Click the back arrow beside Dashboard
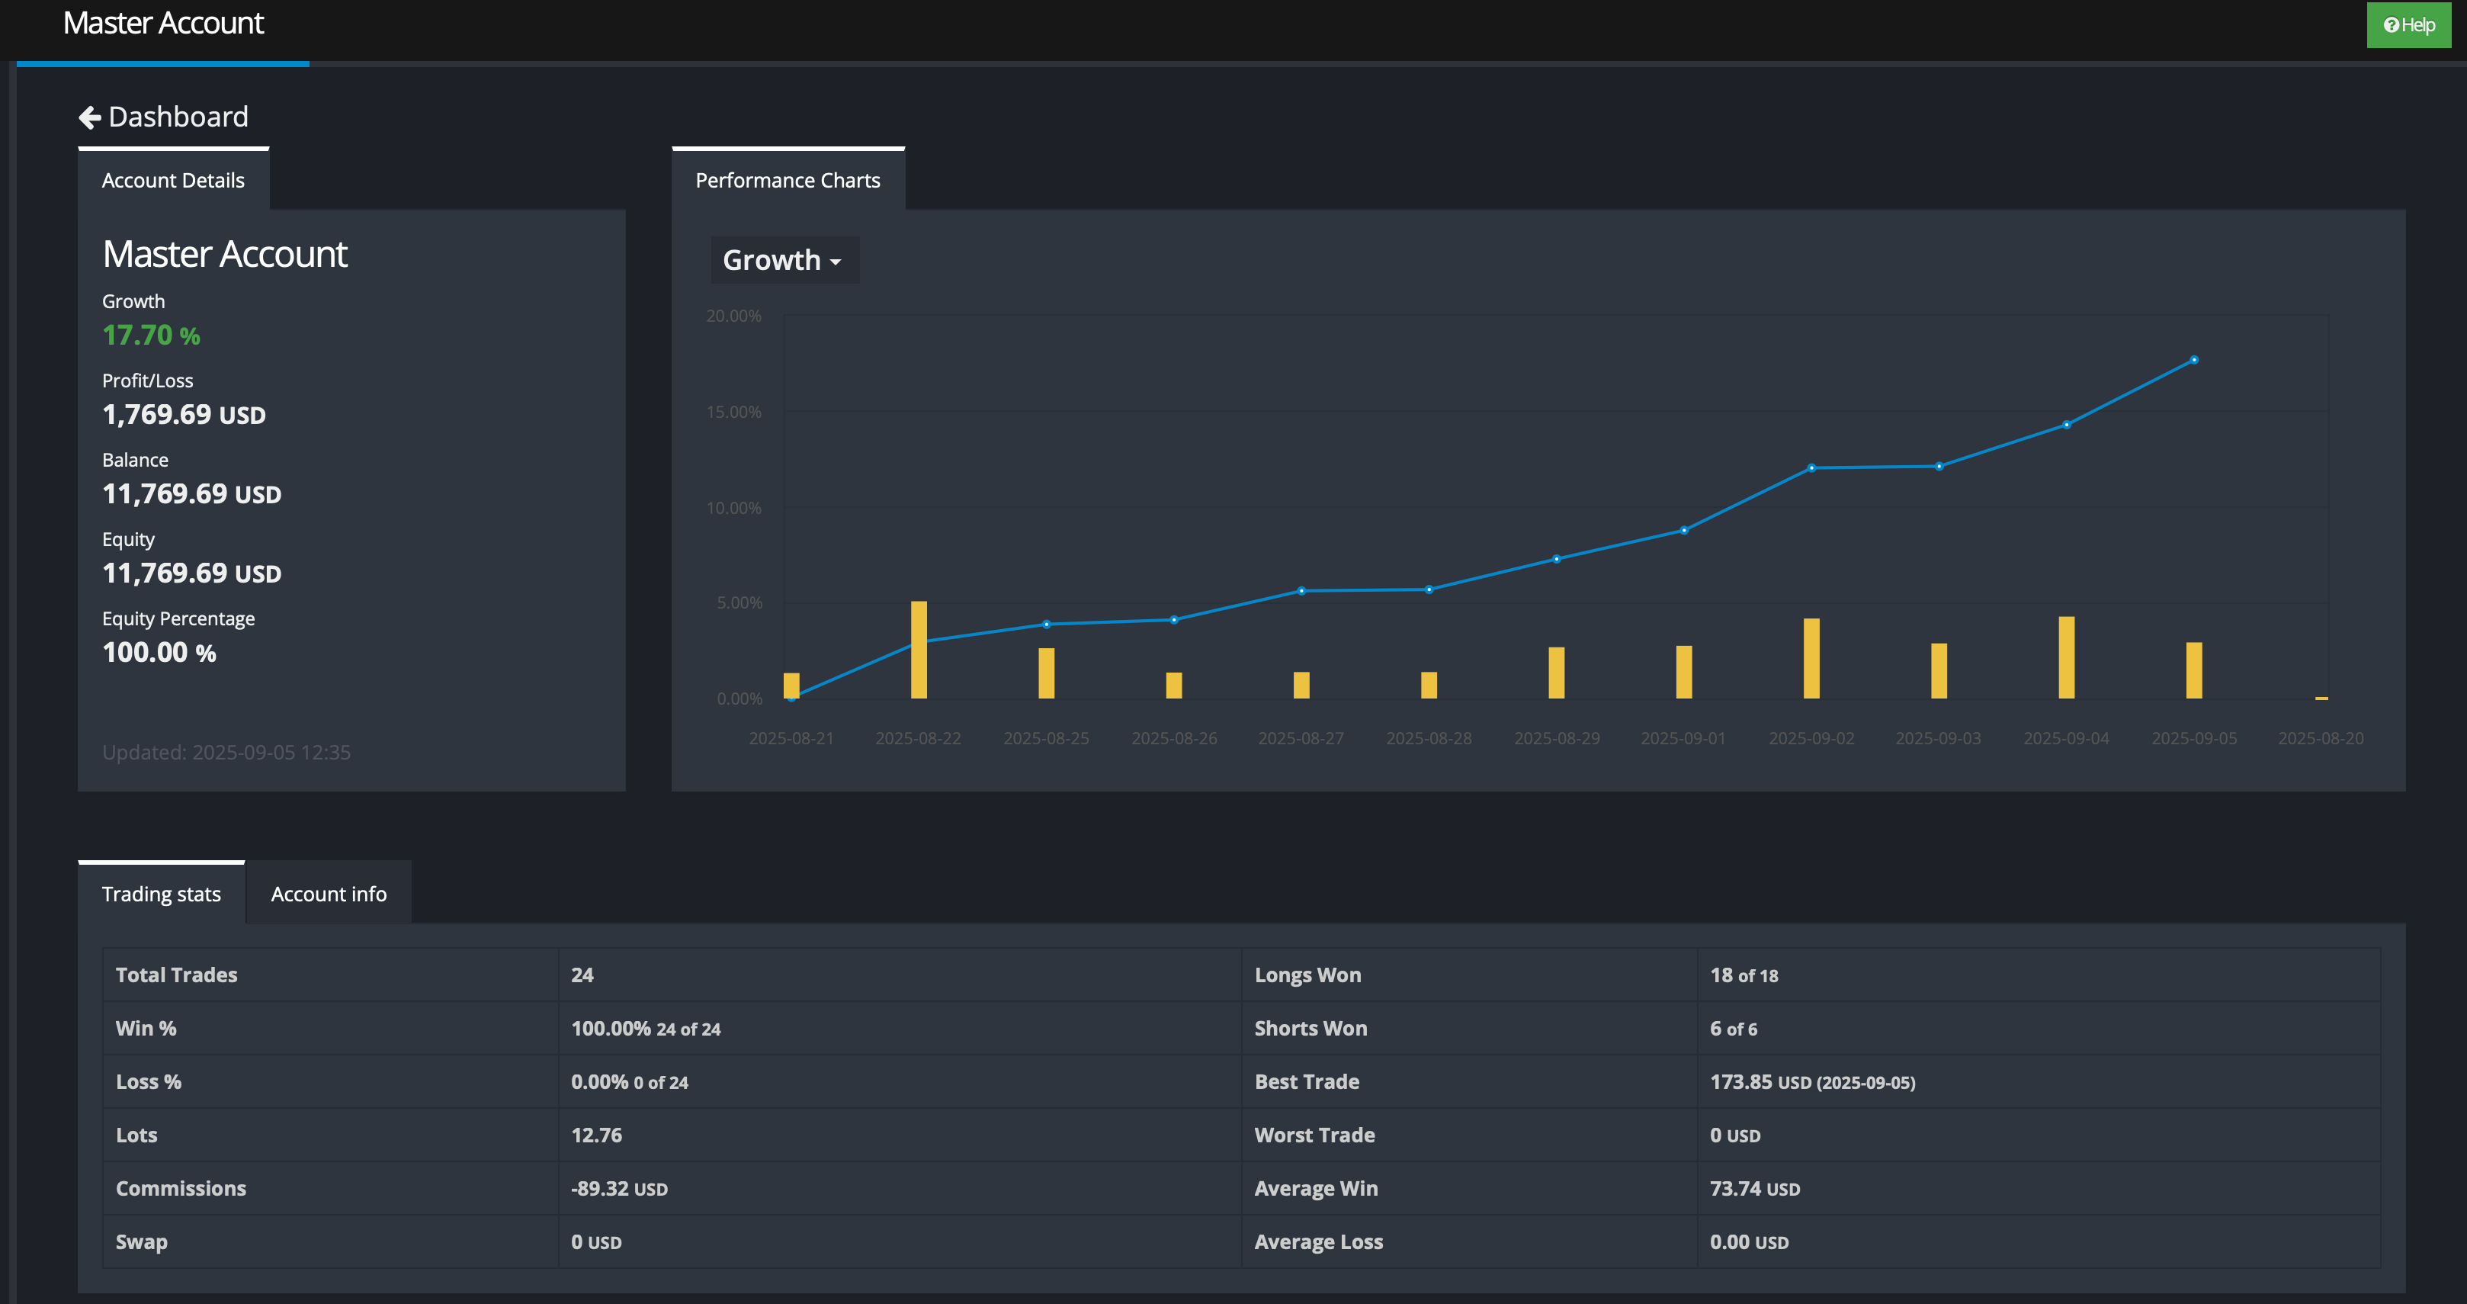 click(90, 117)
